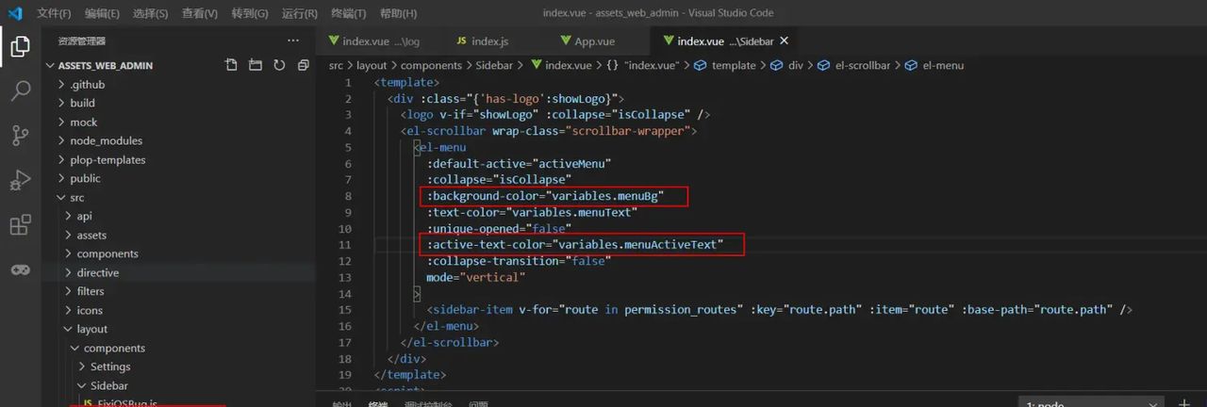This screenshot has width=1207, height=407.
Task: Open the Run and Debug view
Action: coord(20,181)
